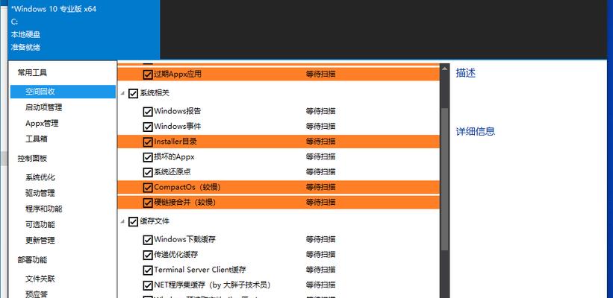
Task: Select the Installer目录 row label
Action: point(175,142)
